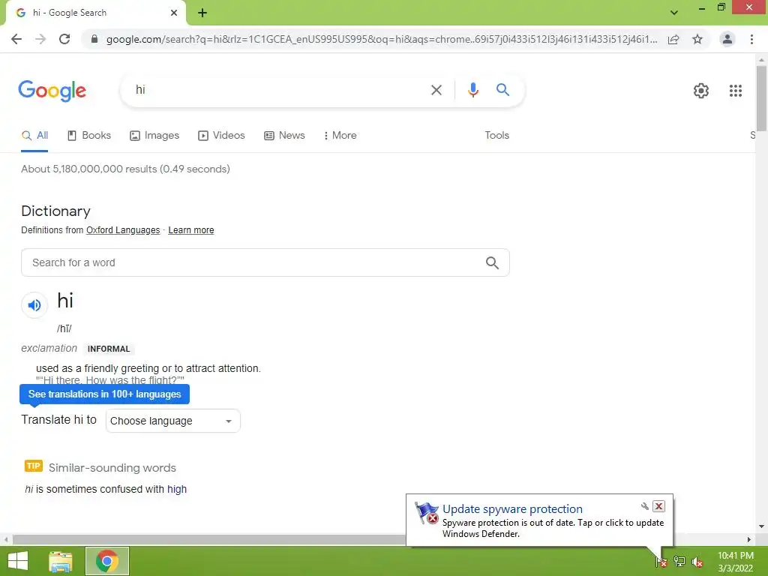Viewport: 768px width, 576px height.
Task: Play the pronunciation audio for hi
Action: [34, 305]
